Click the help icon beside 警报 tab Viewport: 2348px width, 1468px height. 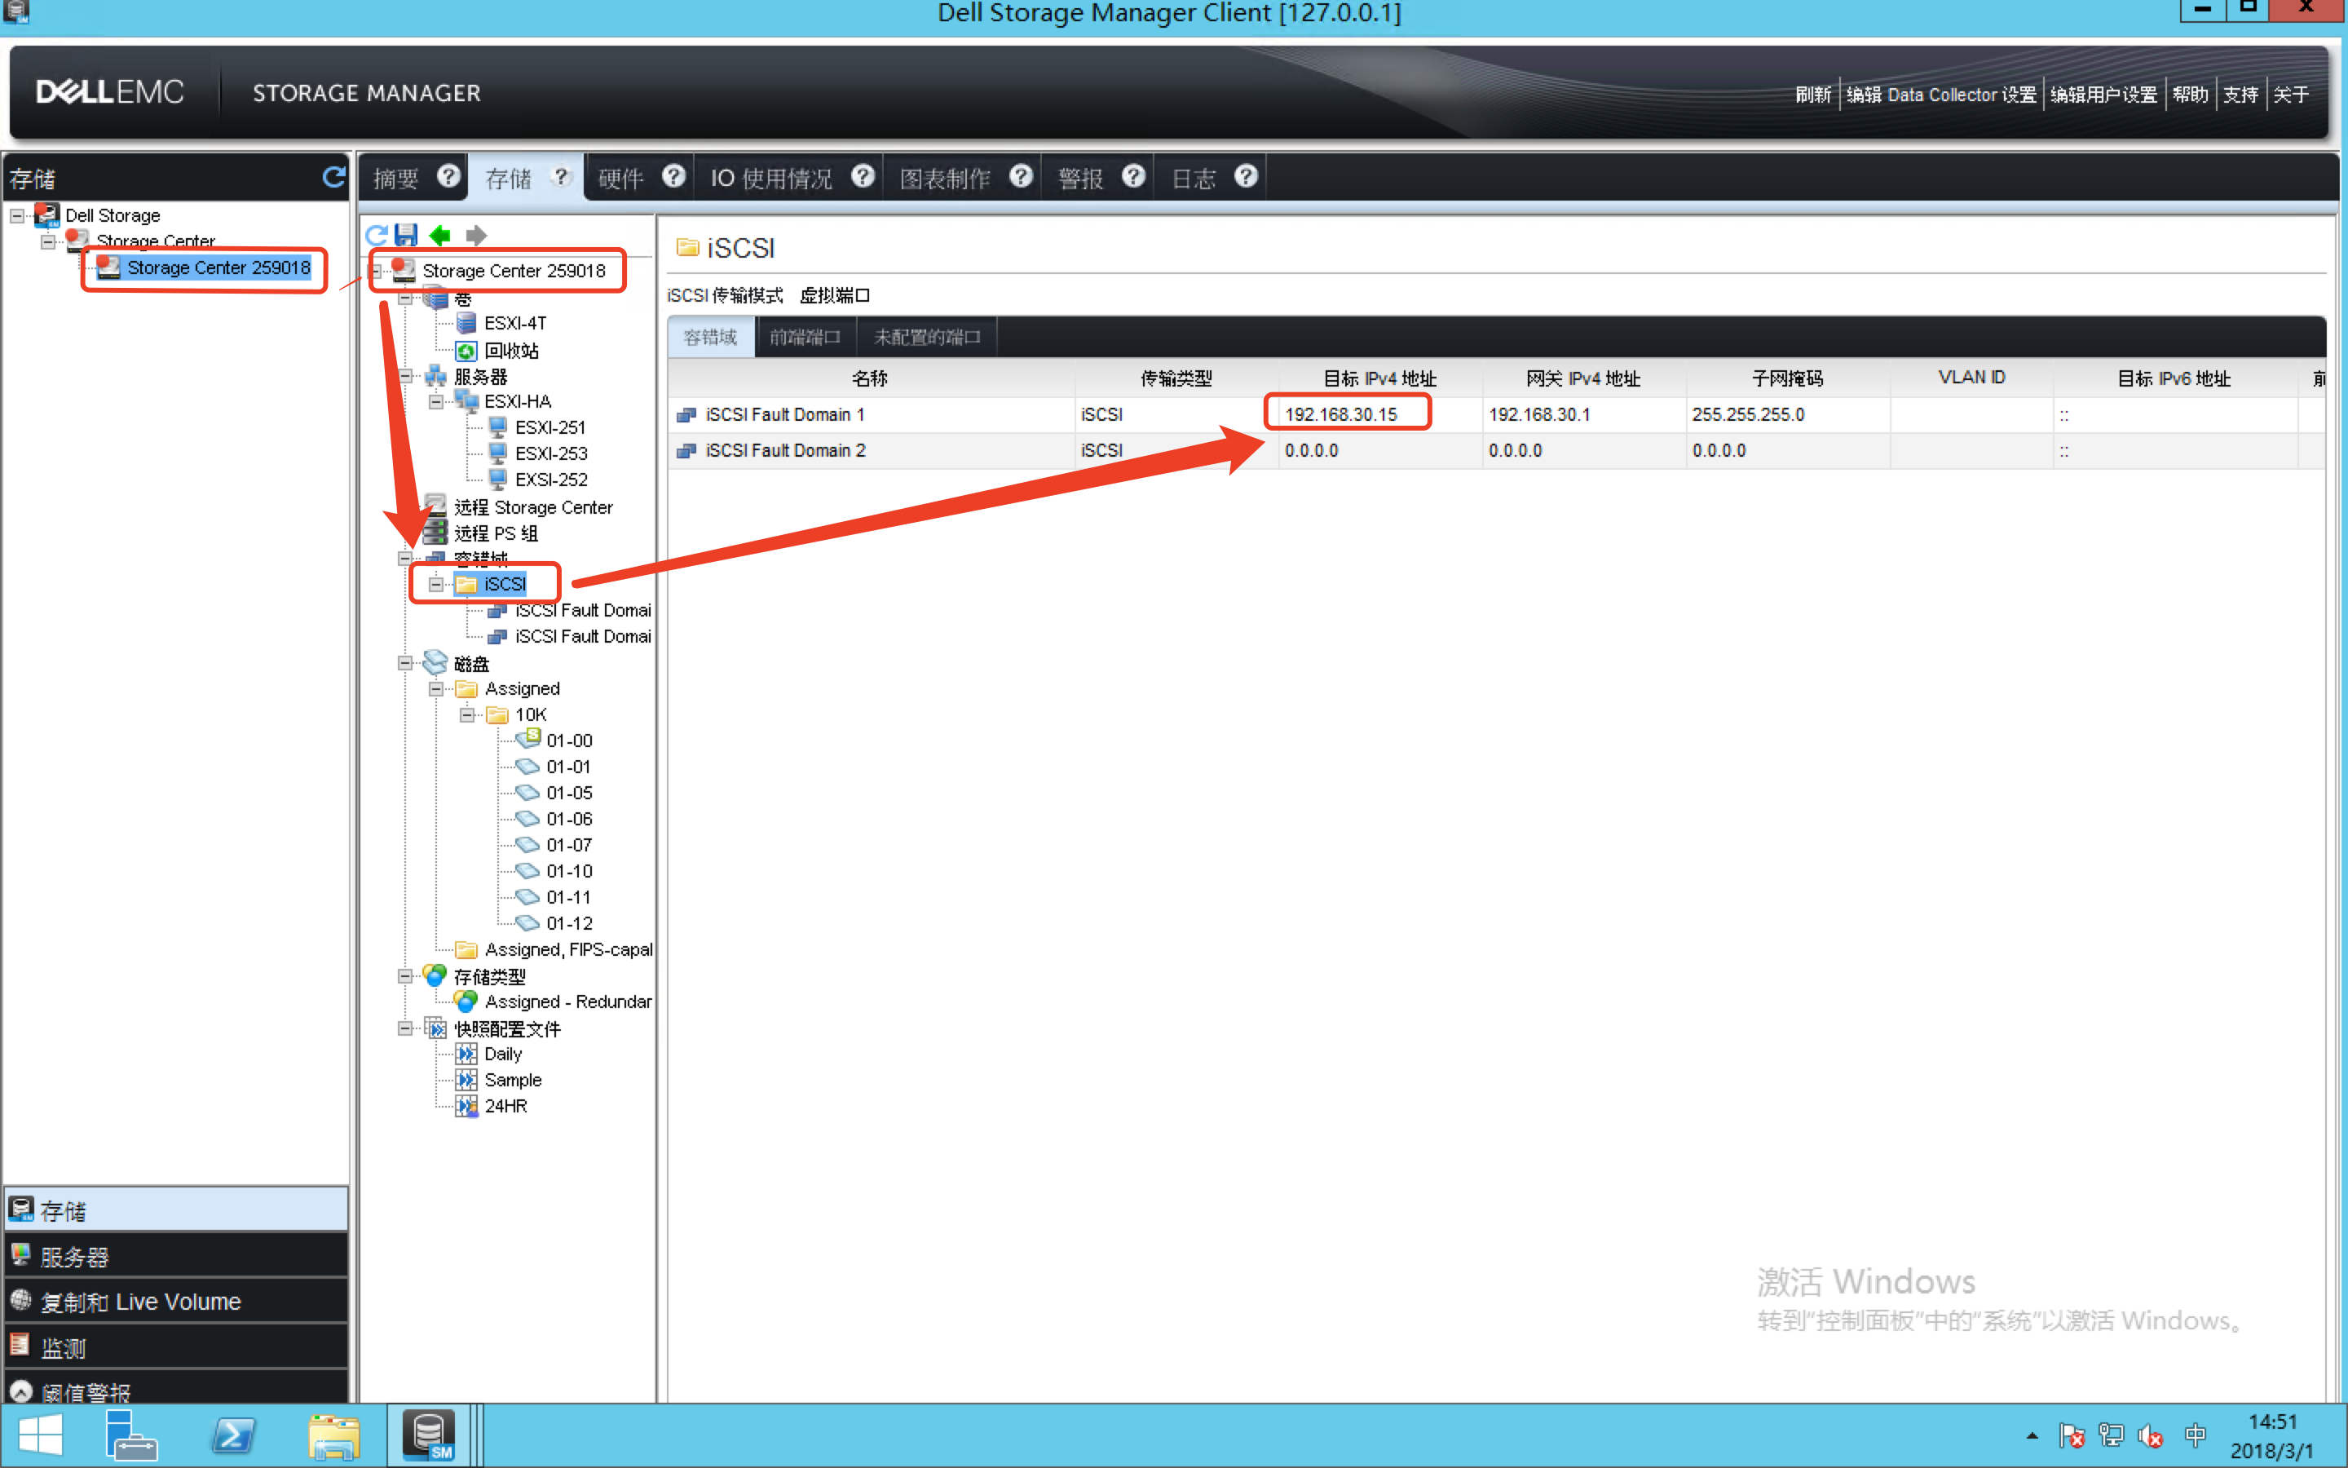(x=1133, y=177)
